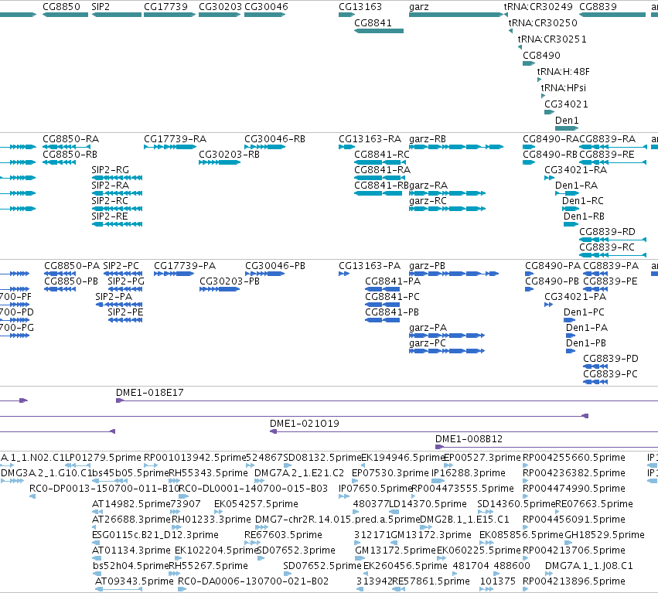Screen dimensions: 658x593
Task: Click the CG8841-RC transcript label
Action: click(x=382, y=155)
